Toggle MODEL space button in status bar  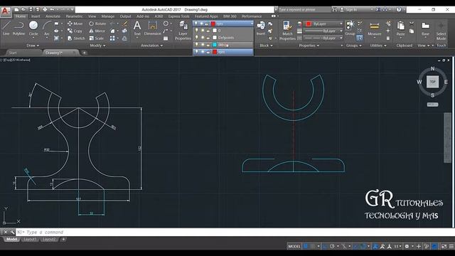(x=294, y=246)
